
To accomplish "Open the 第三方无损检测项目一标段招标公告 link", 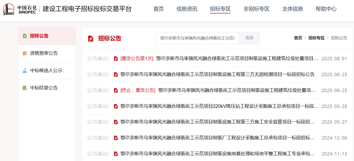I will pos(217,74).
